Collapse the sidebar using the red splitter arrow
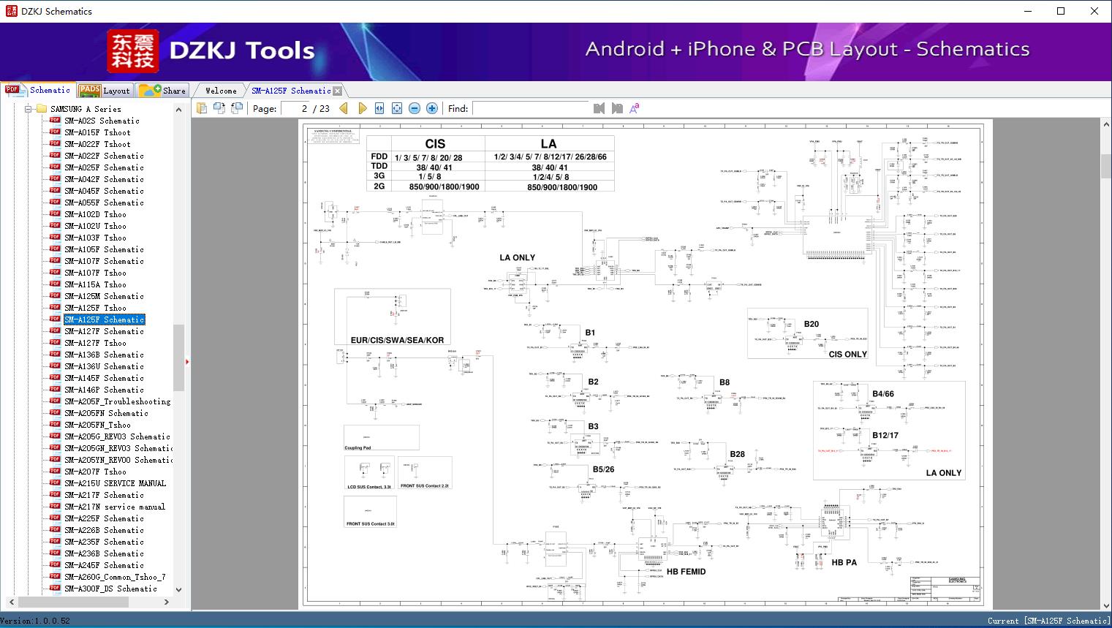 pyautogui.click(x=187, y=361)
